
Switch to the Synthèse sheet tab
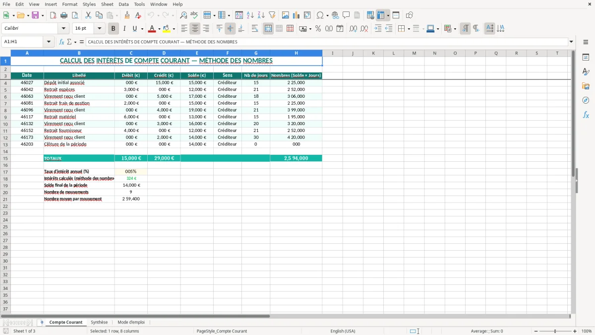[x=99, y=323]
